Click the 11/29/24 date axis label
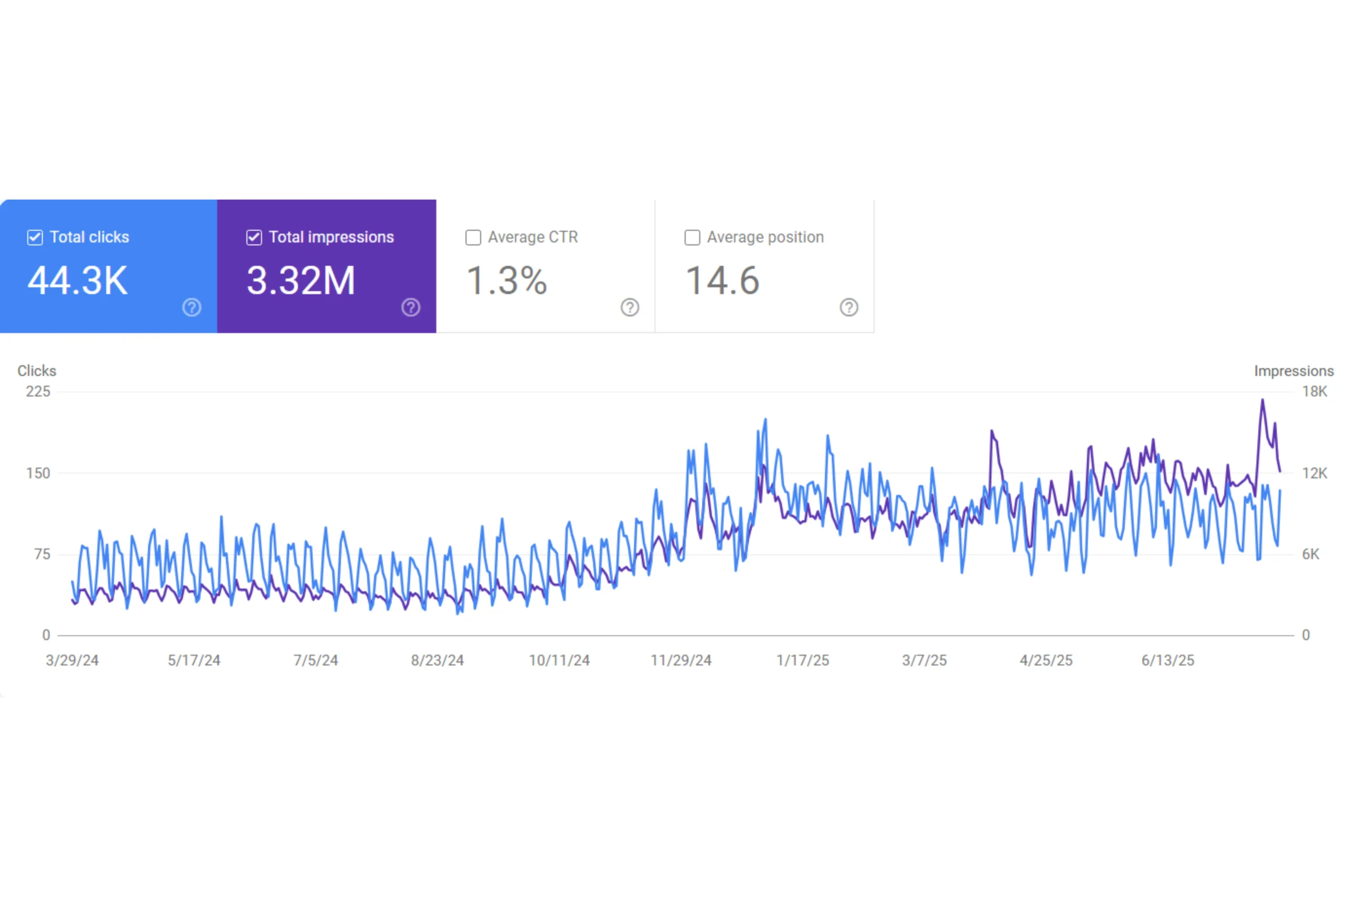Image resolution: width=1345 pixels, height=897 pixels. click(x=680, y=660)
